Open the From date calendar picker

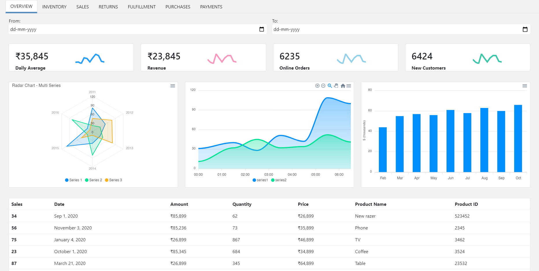point(262,29)
